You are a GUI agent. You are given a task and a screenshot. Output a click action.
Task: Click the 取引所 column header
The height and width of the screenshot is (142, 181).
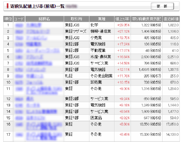(76, 19)
